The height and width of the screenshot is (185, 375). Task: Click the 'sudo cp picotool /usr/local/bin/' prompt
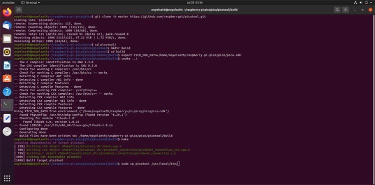pos(96,164)
